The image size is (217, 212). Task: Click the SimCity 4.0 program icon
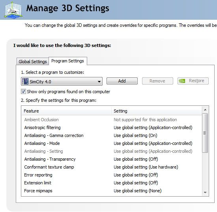tap(25, 81)
